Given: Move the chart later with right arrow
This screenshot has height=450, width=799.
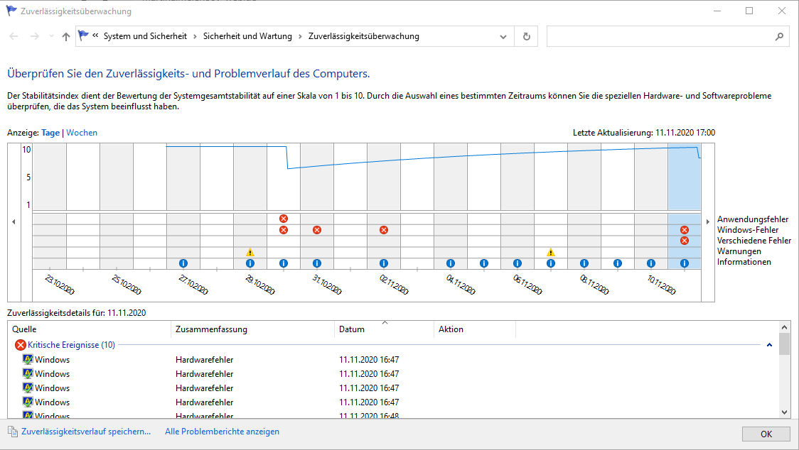Looking at the screenshot, I should point(708,222).
